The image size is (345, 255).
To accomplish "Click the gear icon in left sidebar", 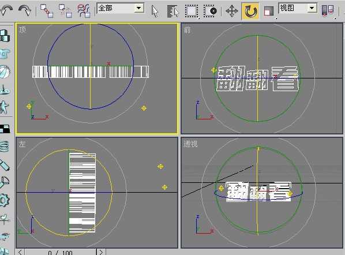I will click(5, 200).
